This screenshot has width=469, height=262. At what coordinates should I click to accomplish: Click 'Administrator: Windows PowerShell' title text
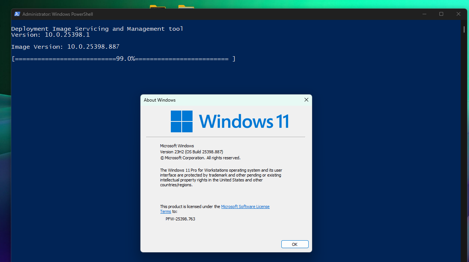[58, 14]
